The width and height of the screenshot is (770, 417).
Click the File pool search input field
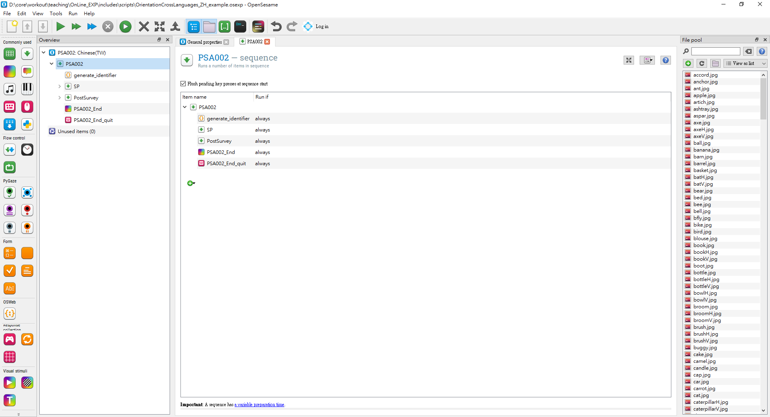pyautogui.click(x=716, y=51)
